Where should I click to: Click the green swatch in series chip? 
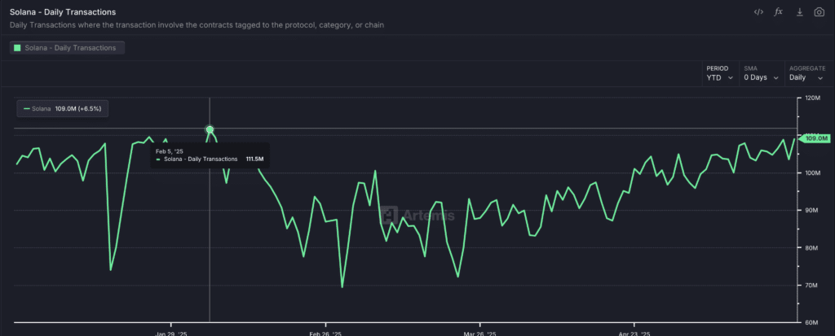[18, 48]
